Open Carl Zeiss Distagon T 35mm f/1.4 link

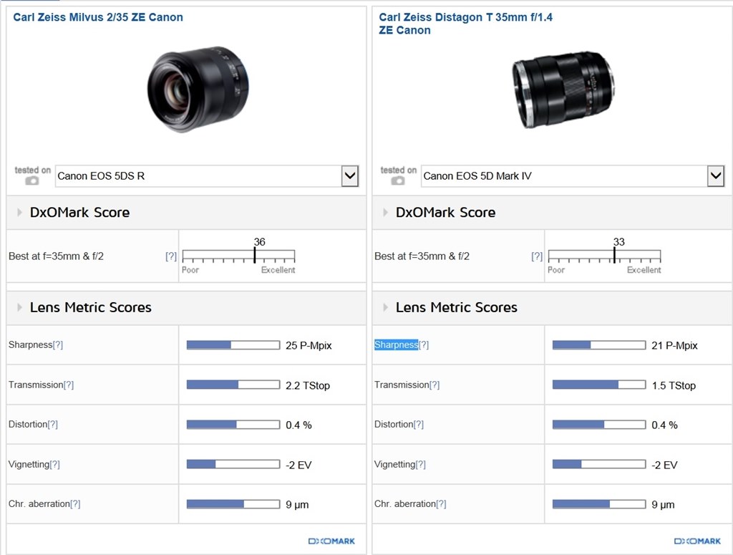click(x=465, y=24)
